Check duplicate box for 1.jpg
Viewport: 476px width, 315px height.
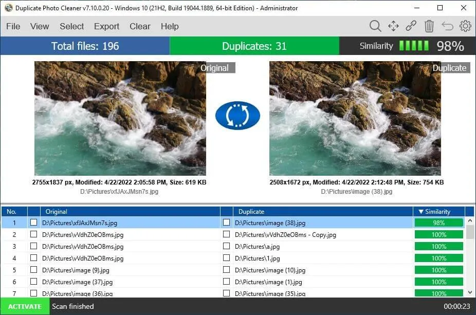[227, 258]
